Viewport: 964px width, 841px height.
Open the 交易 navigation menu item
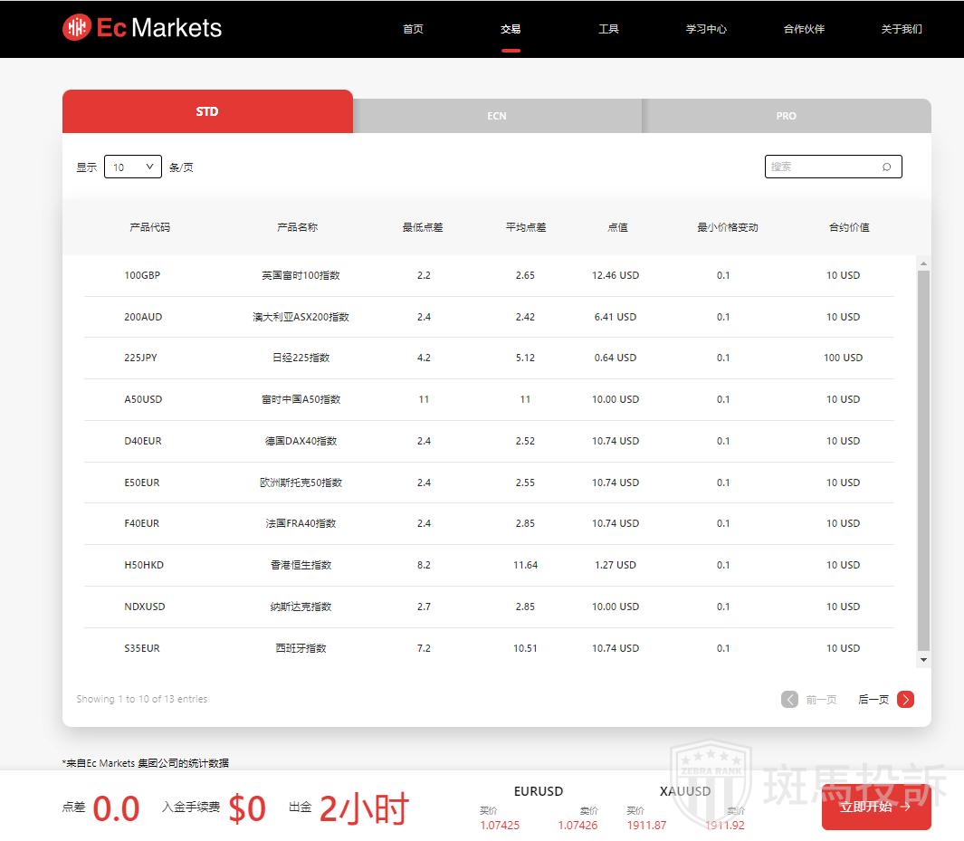click(x=511, y=29)
